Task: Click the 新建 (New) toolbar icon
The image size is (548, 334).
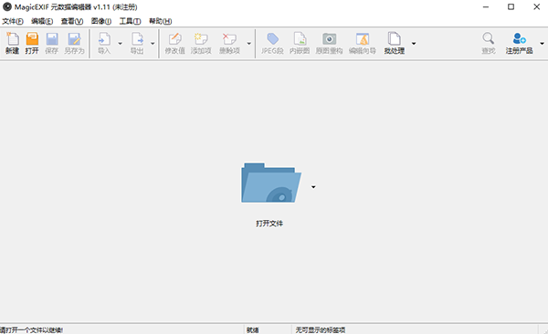Action: pos(12,43)
